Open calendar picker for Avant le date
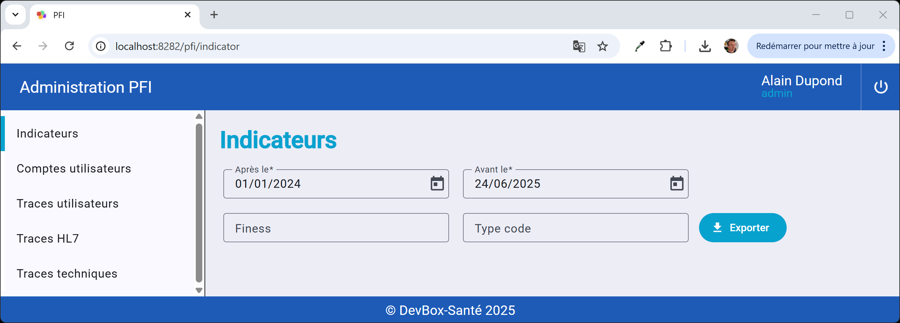Image resolution: width=900 pixels, height=323 pixels. pos(676,184)
